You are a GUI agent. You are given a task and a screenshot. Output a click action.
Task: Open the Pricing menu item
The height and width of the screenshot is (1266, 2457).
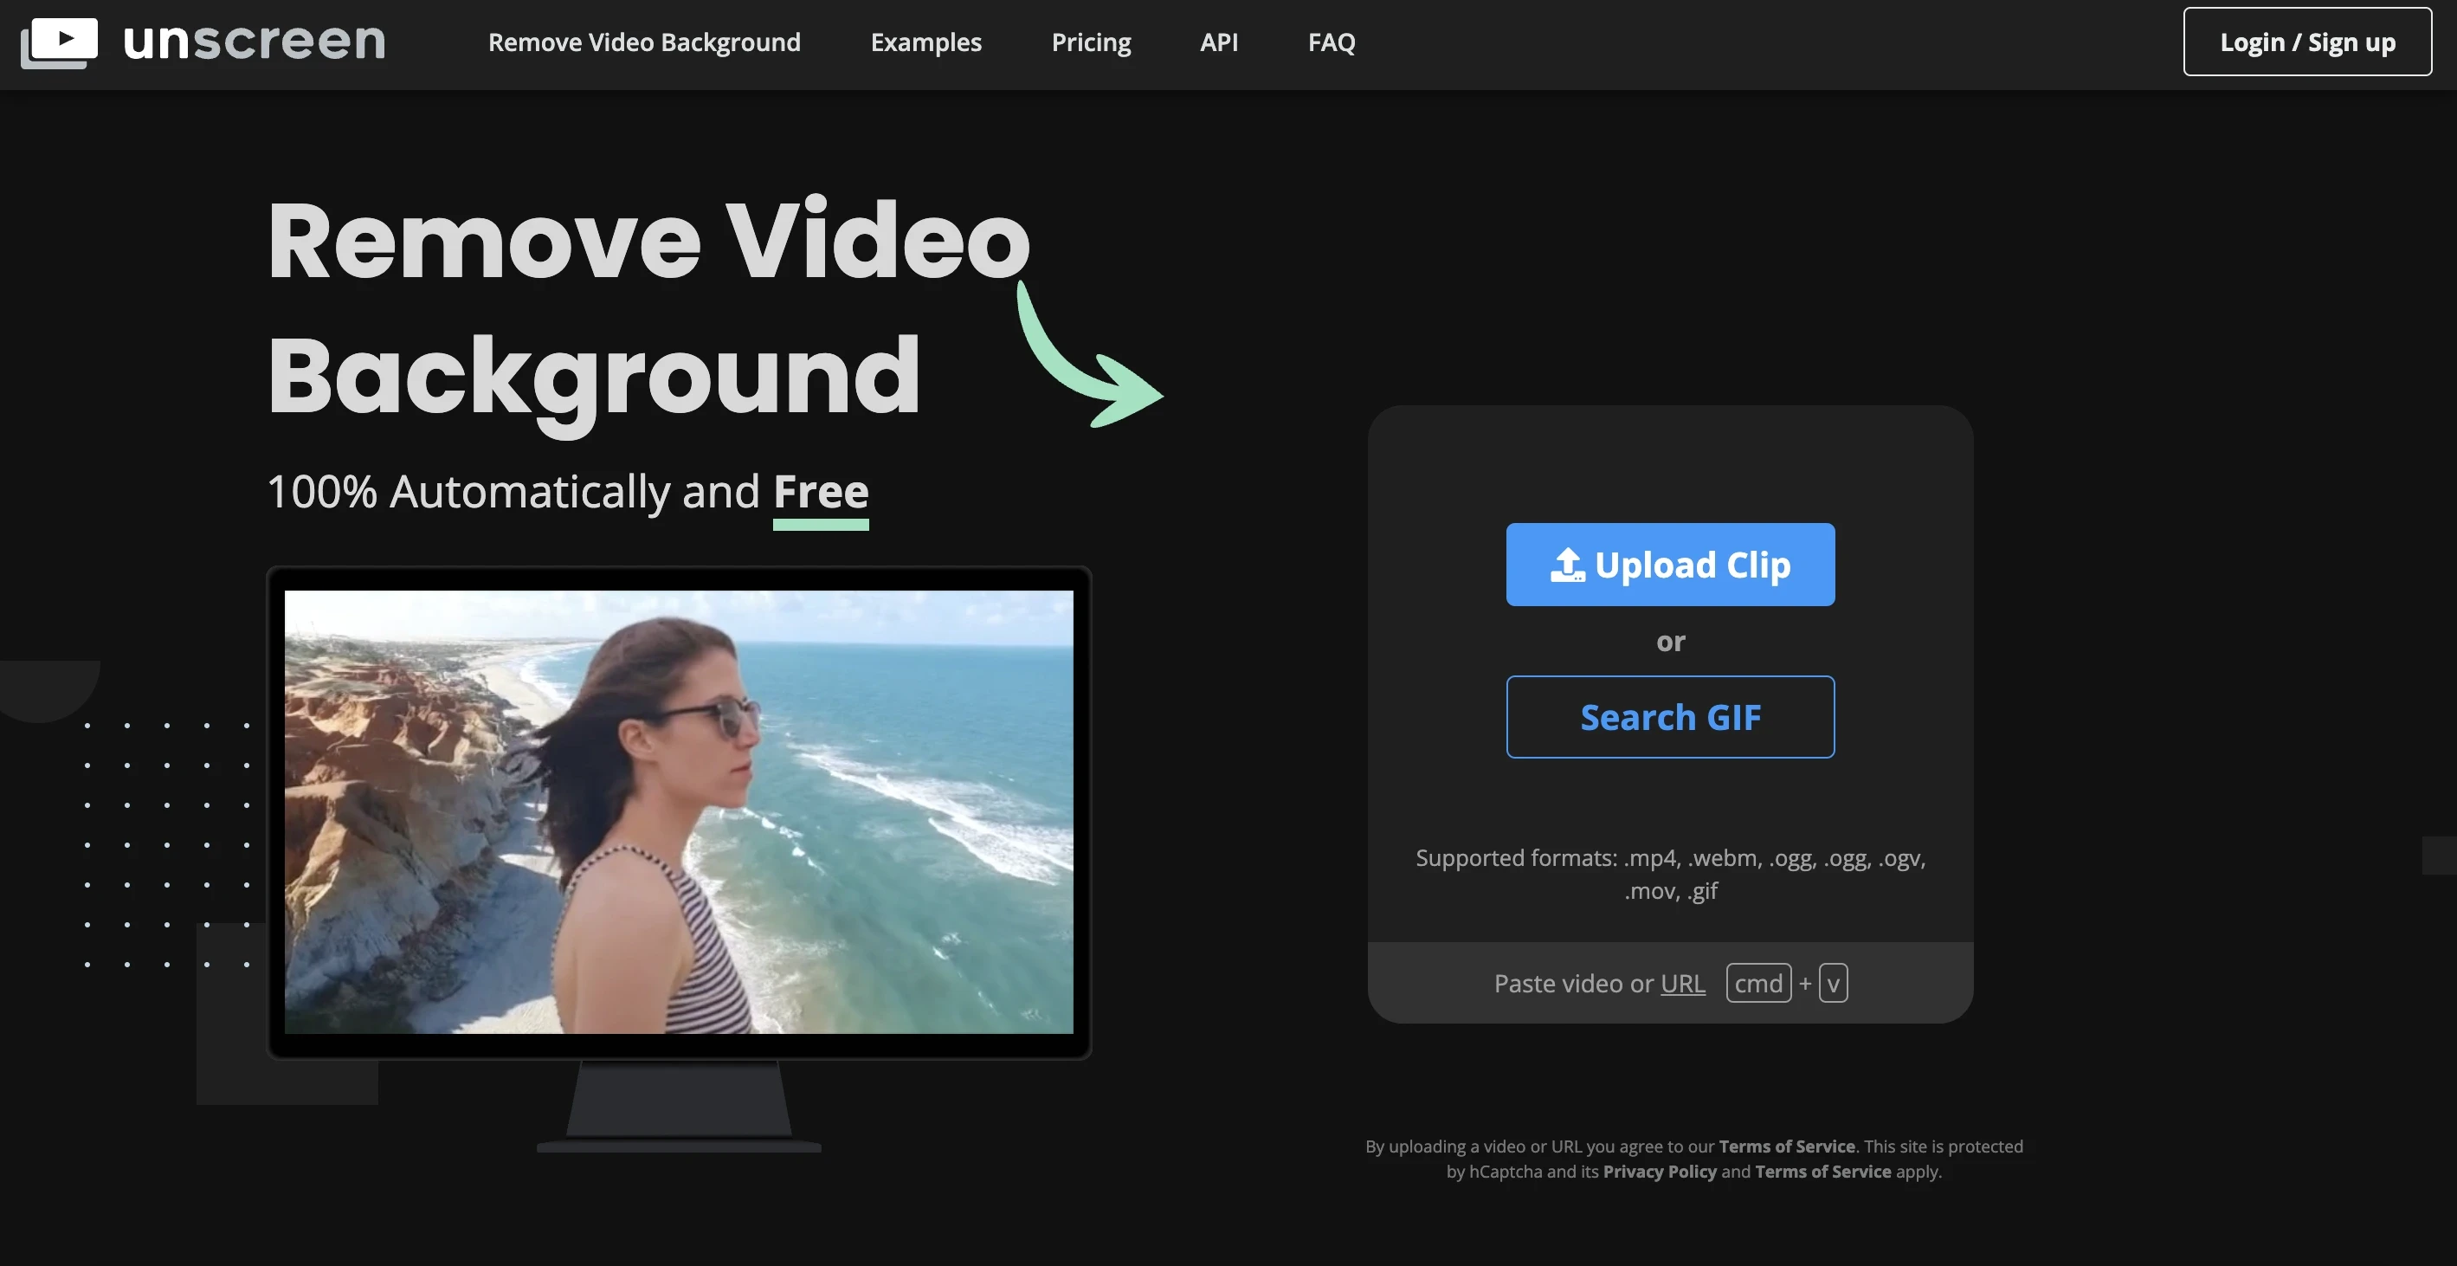point(1090,42)
